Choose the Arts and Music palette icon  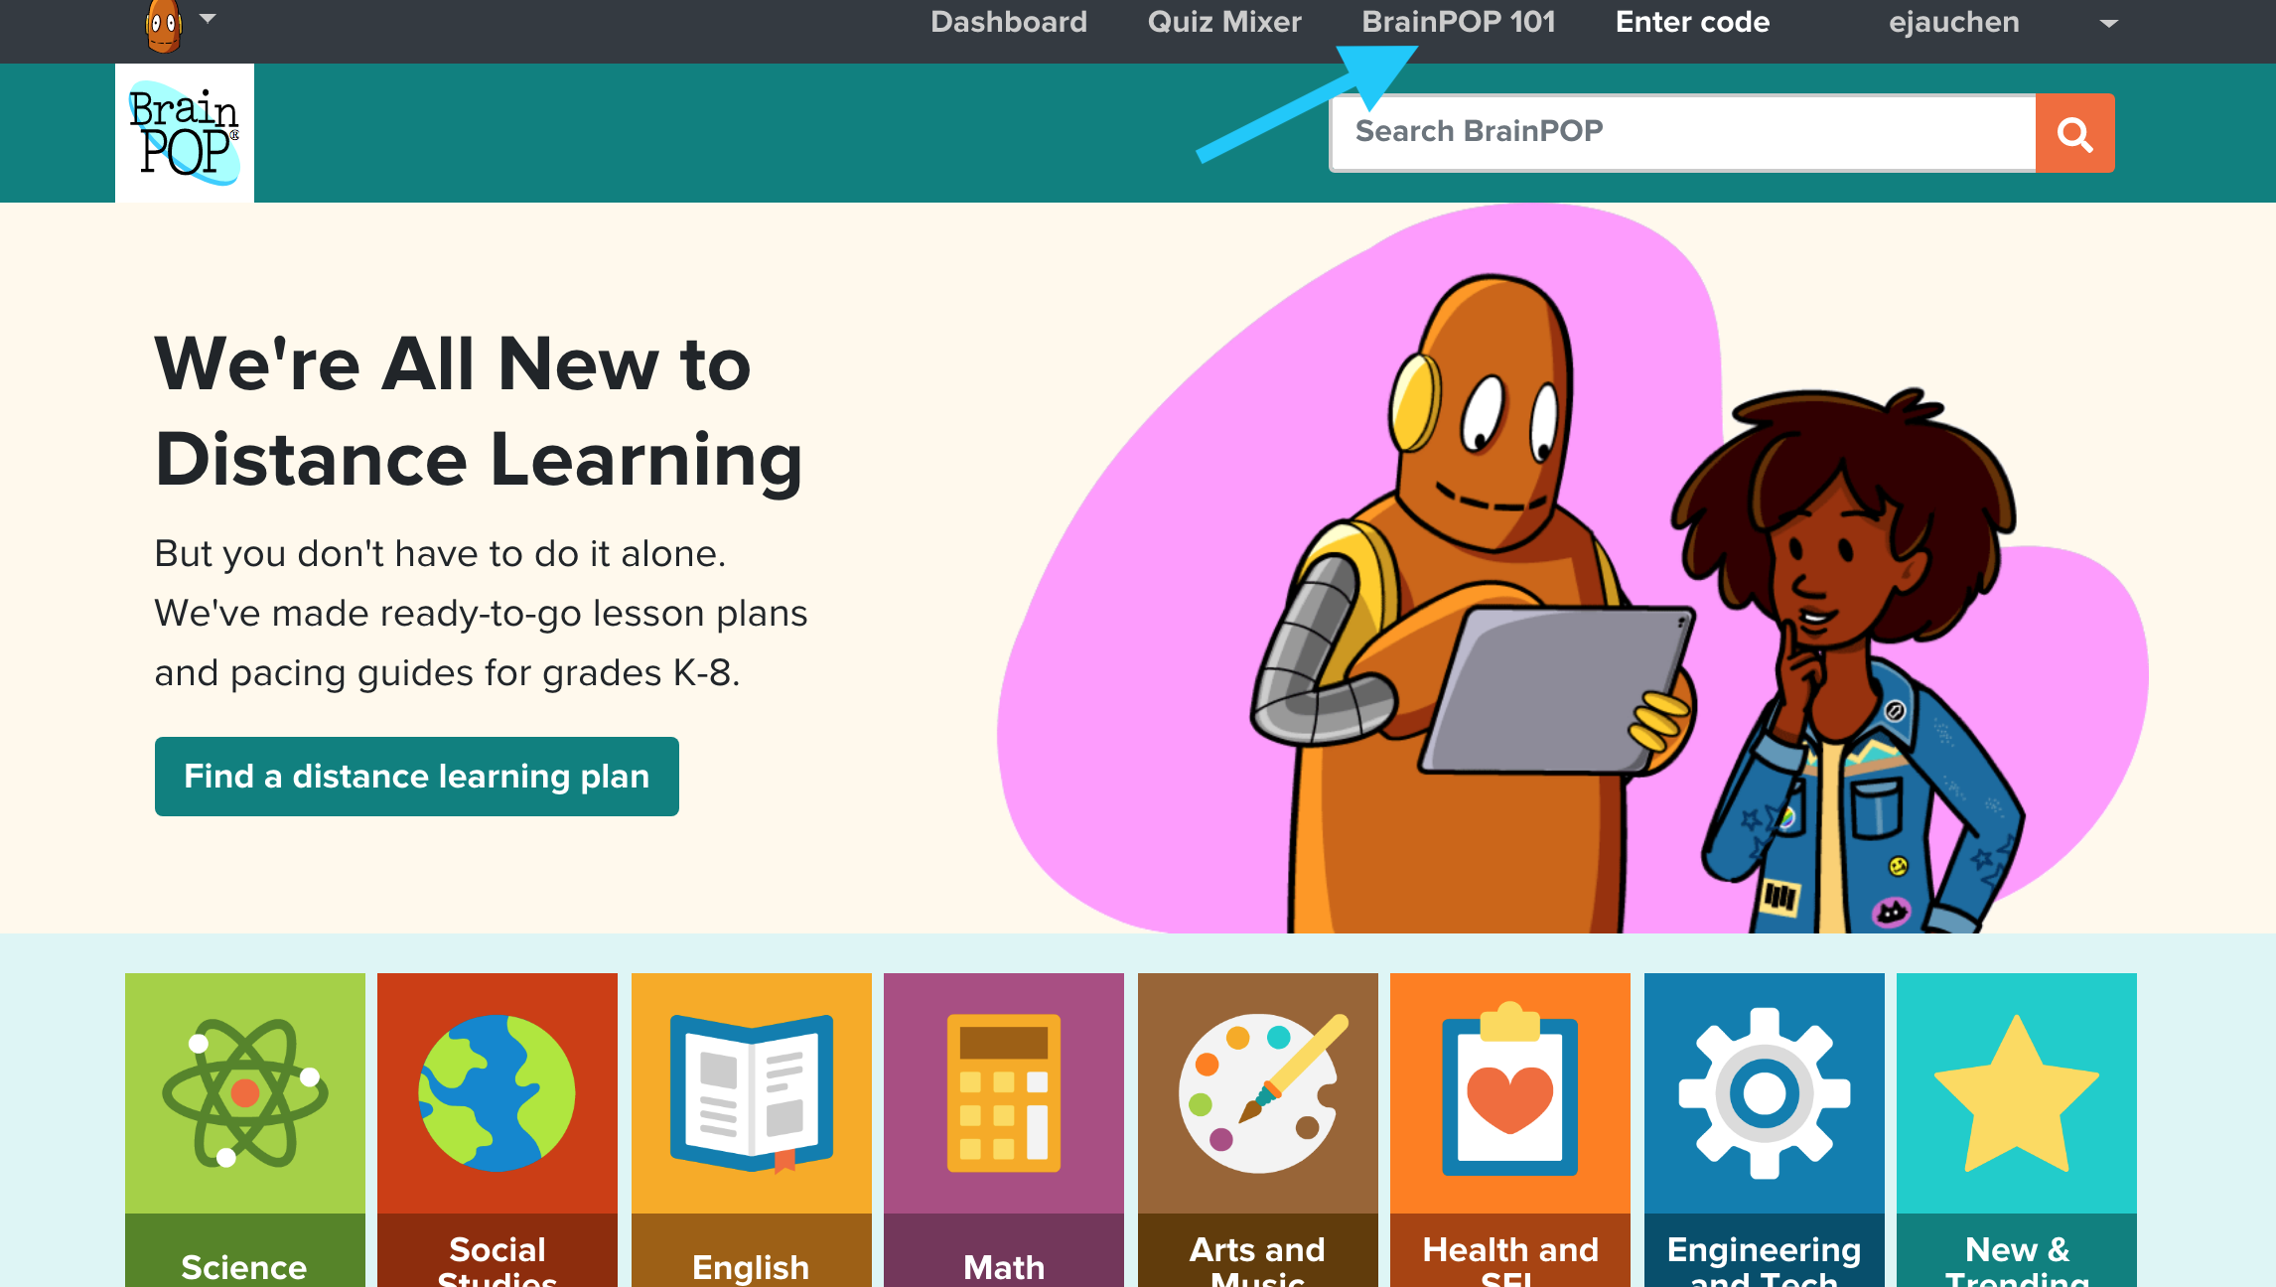click(x=1258, y=1092)
